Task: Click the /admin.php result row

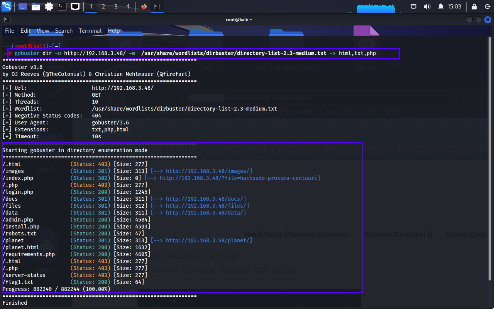Action: 76,220
